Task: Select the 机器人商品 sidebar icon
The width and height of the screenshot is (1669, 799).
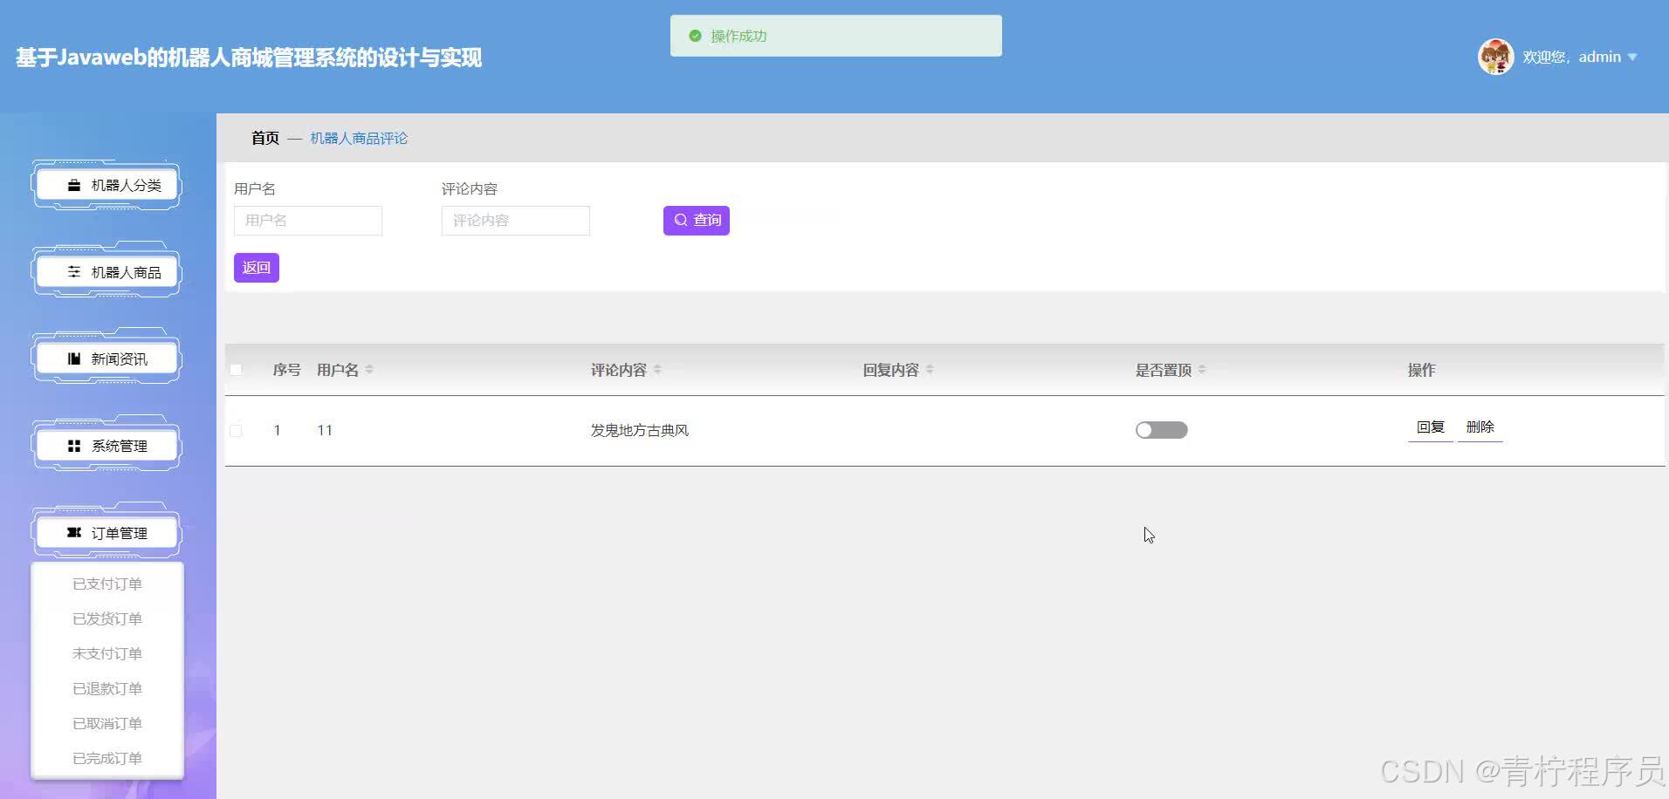Action: click(73, 271)
